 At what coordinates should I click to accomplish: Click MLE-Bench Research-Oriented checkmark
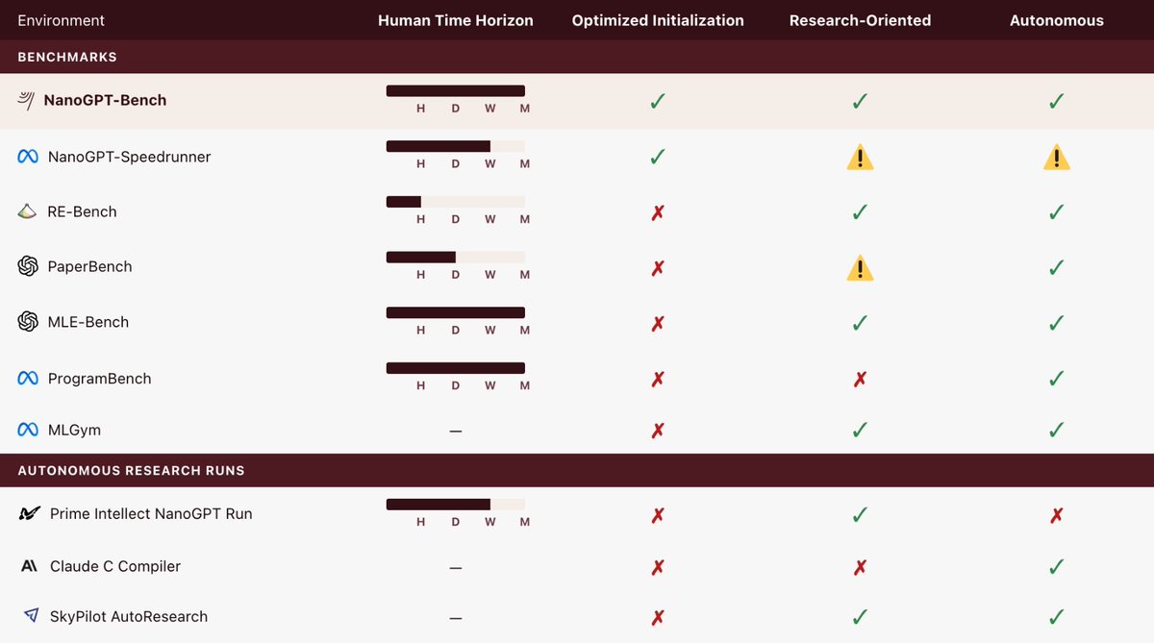click(860, 322)
